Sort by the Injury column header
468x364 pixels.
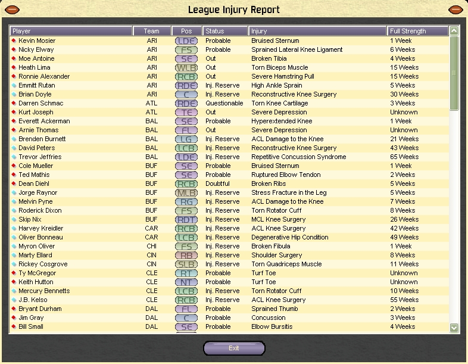[x=317, y=31]
